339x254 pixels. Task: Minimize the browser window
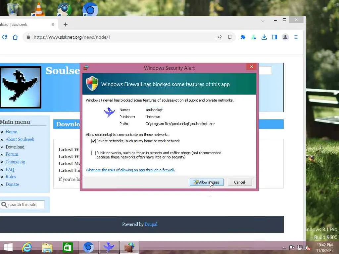point(275,20)
